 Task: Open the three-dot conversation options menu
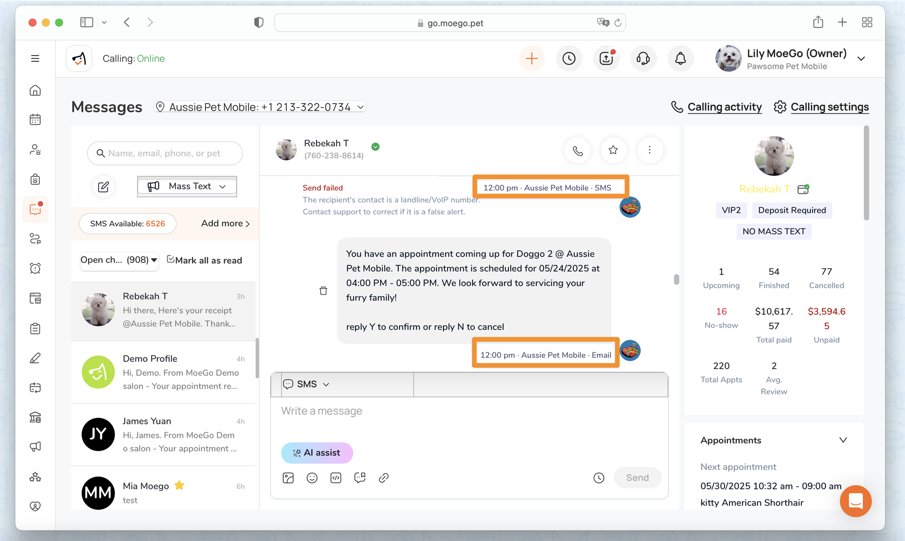649,150
